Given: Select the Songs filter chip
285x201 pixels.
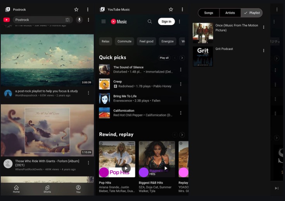Looking at the screenshot, I should pyautogui.click(x=209, y=13).
